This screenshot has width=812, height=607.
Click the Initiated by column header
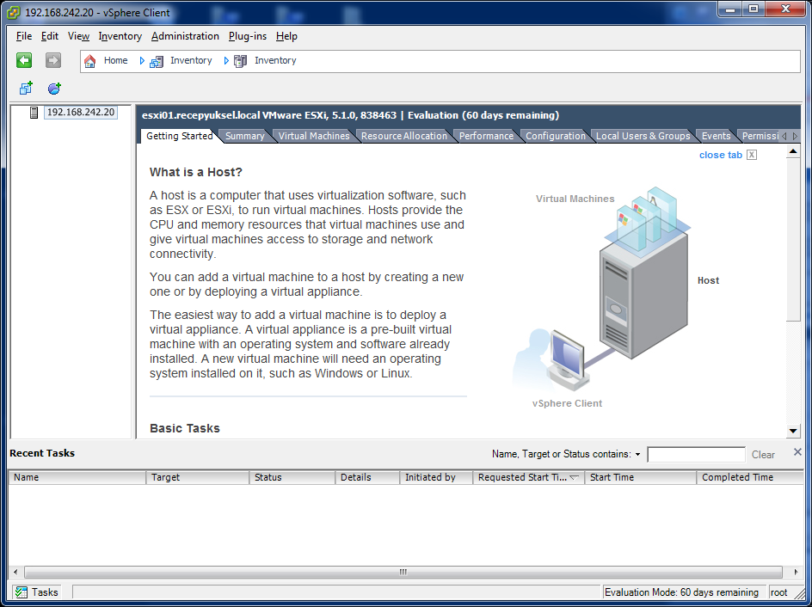coord(437,478)
